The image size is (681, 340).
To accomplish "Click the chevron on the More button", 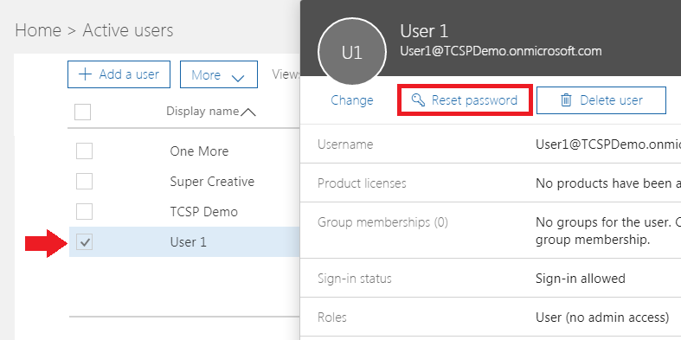I will tap(238, 78).
